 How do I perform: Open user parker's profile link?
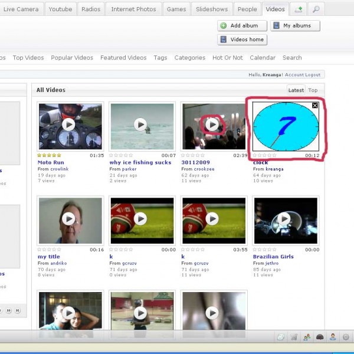(129, 169)
